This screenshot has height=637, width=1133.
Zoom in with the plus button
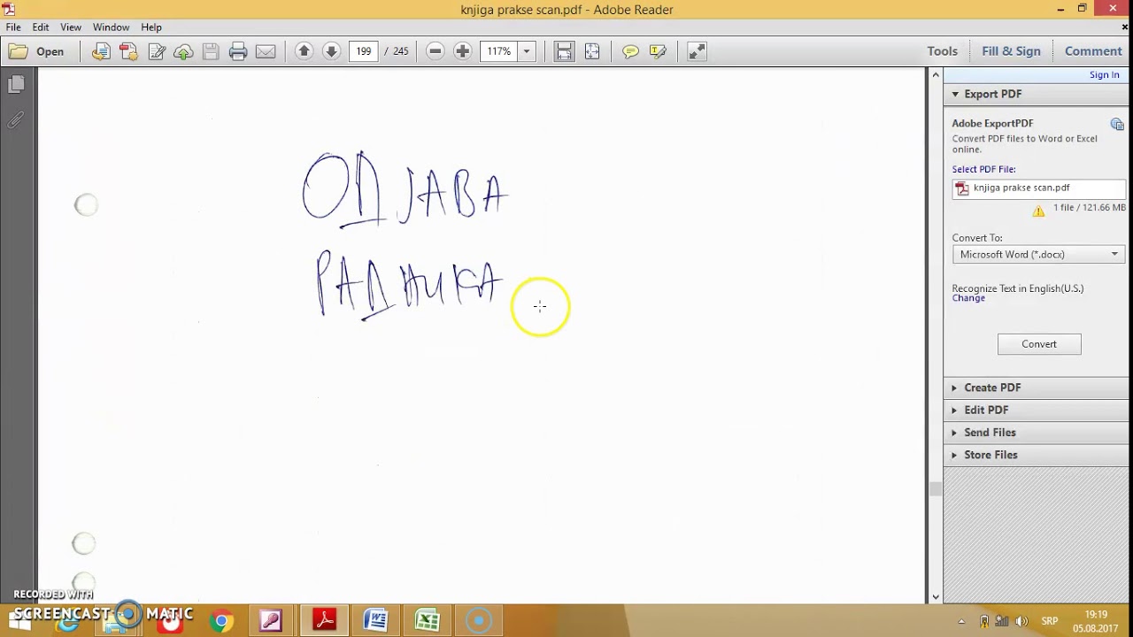tap(462, 51)
